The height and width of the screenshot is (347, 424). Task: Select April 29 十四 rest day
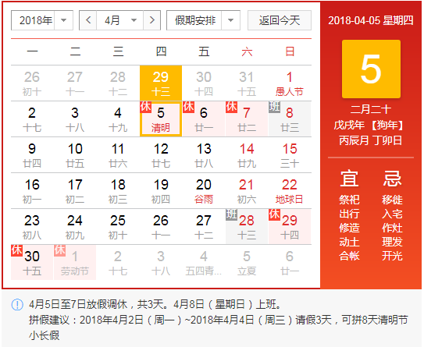point(290,227)
